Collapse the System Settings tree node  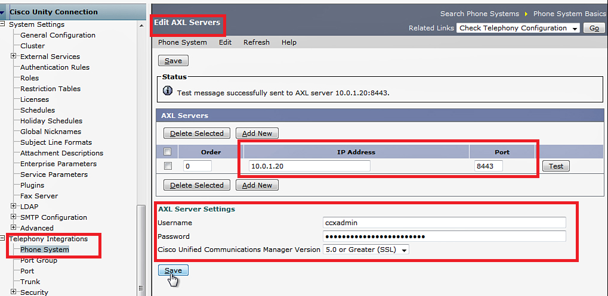(2, 24)
